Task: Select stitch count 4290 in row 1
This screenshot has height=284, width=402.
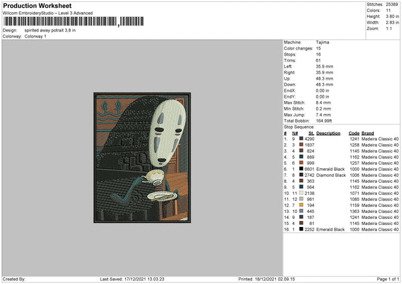Action: pyautogui.click(x=310, y=139)
